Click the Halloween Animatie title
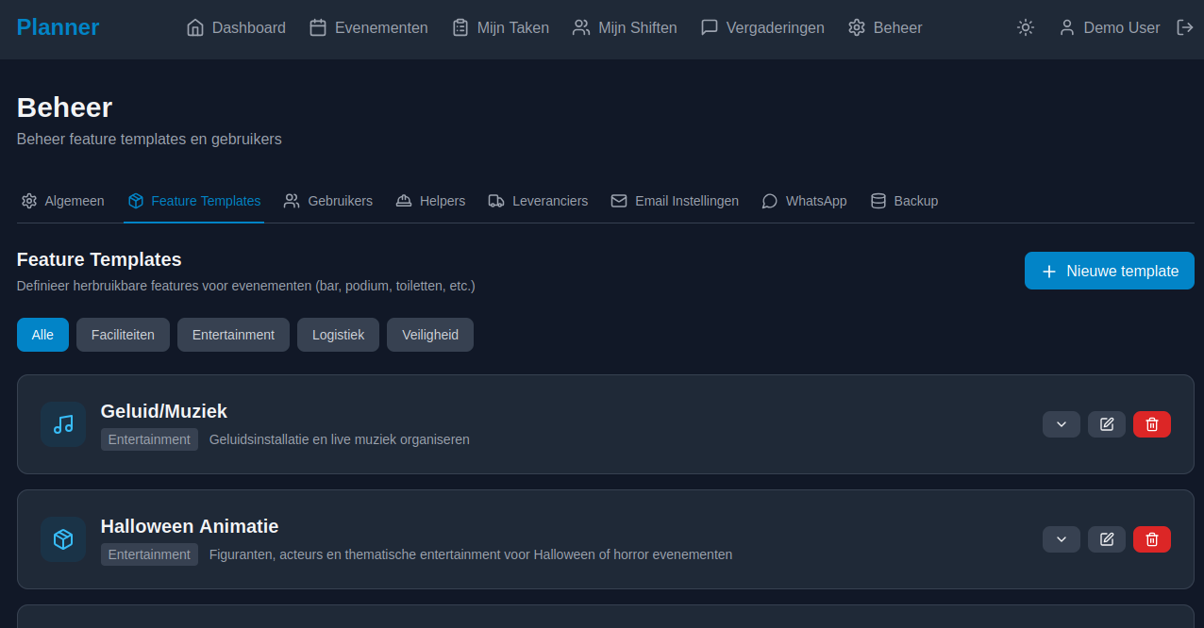 (x=190, y=526)
